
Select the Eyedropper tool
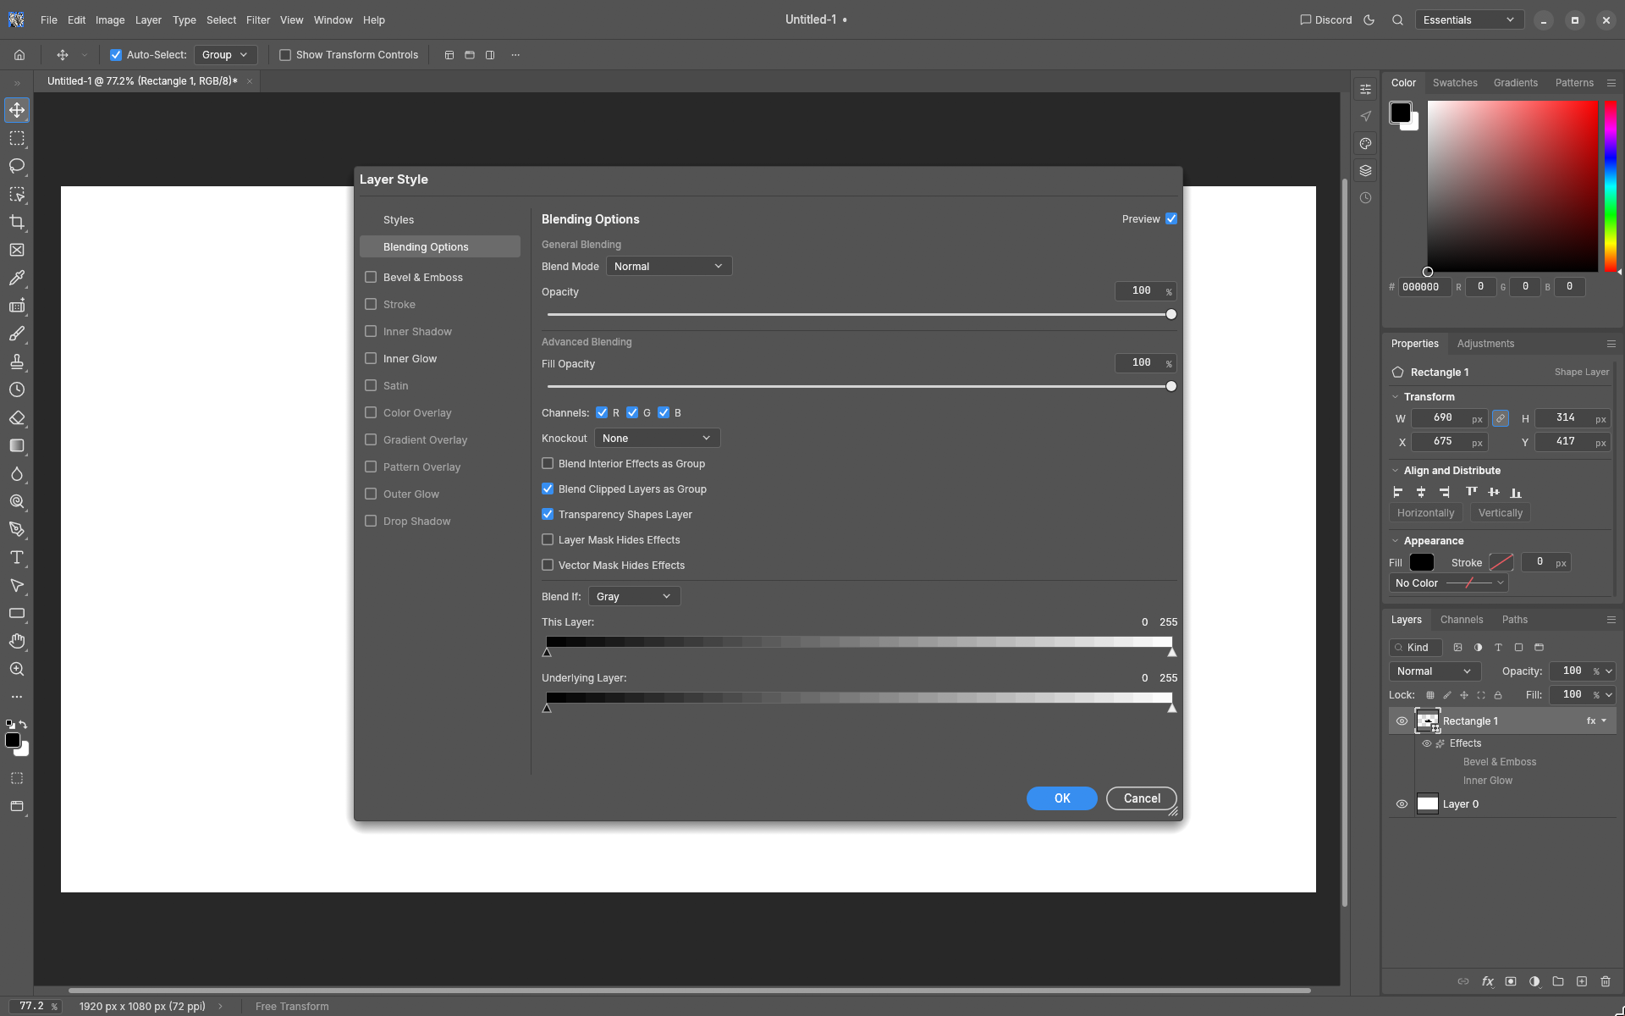17,278
